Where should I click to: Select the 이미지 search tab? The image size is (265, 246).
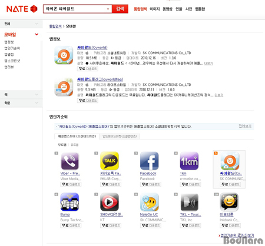tap(155, 9)
